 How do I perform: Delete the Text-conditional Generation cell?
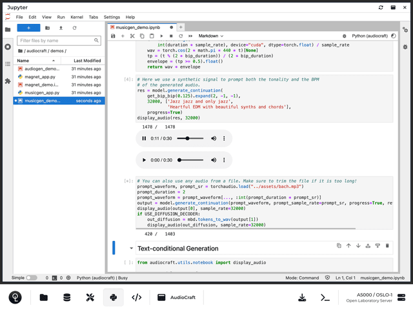click(387, 245)
